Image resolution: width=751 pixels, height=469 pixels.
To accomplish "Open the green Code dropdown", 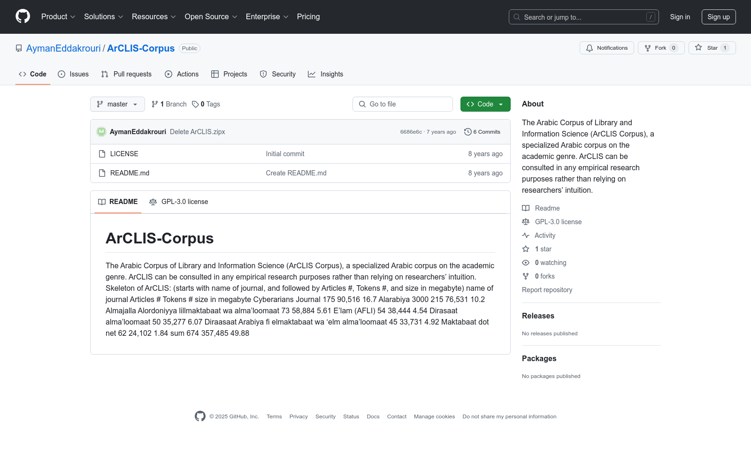I will tap(485, 104).
